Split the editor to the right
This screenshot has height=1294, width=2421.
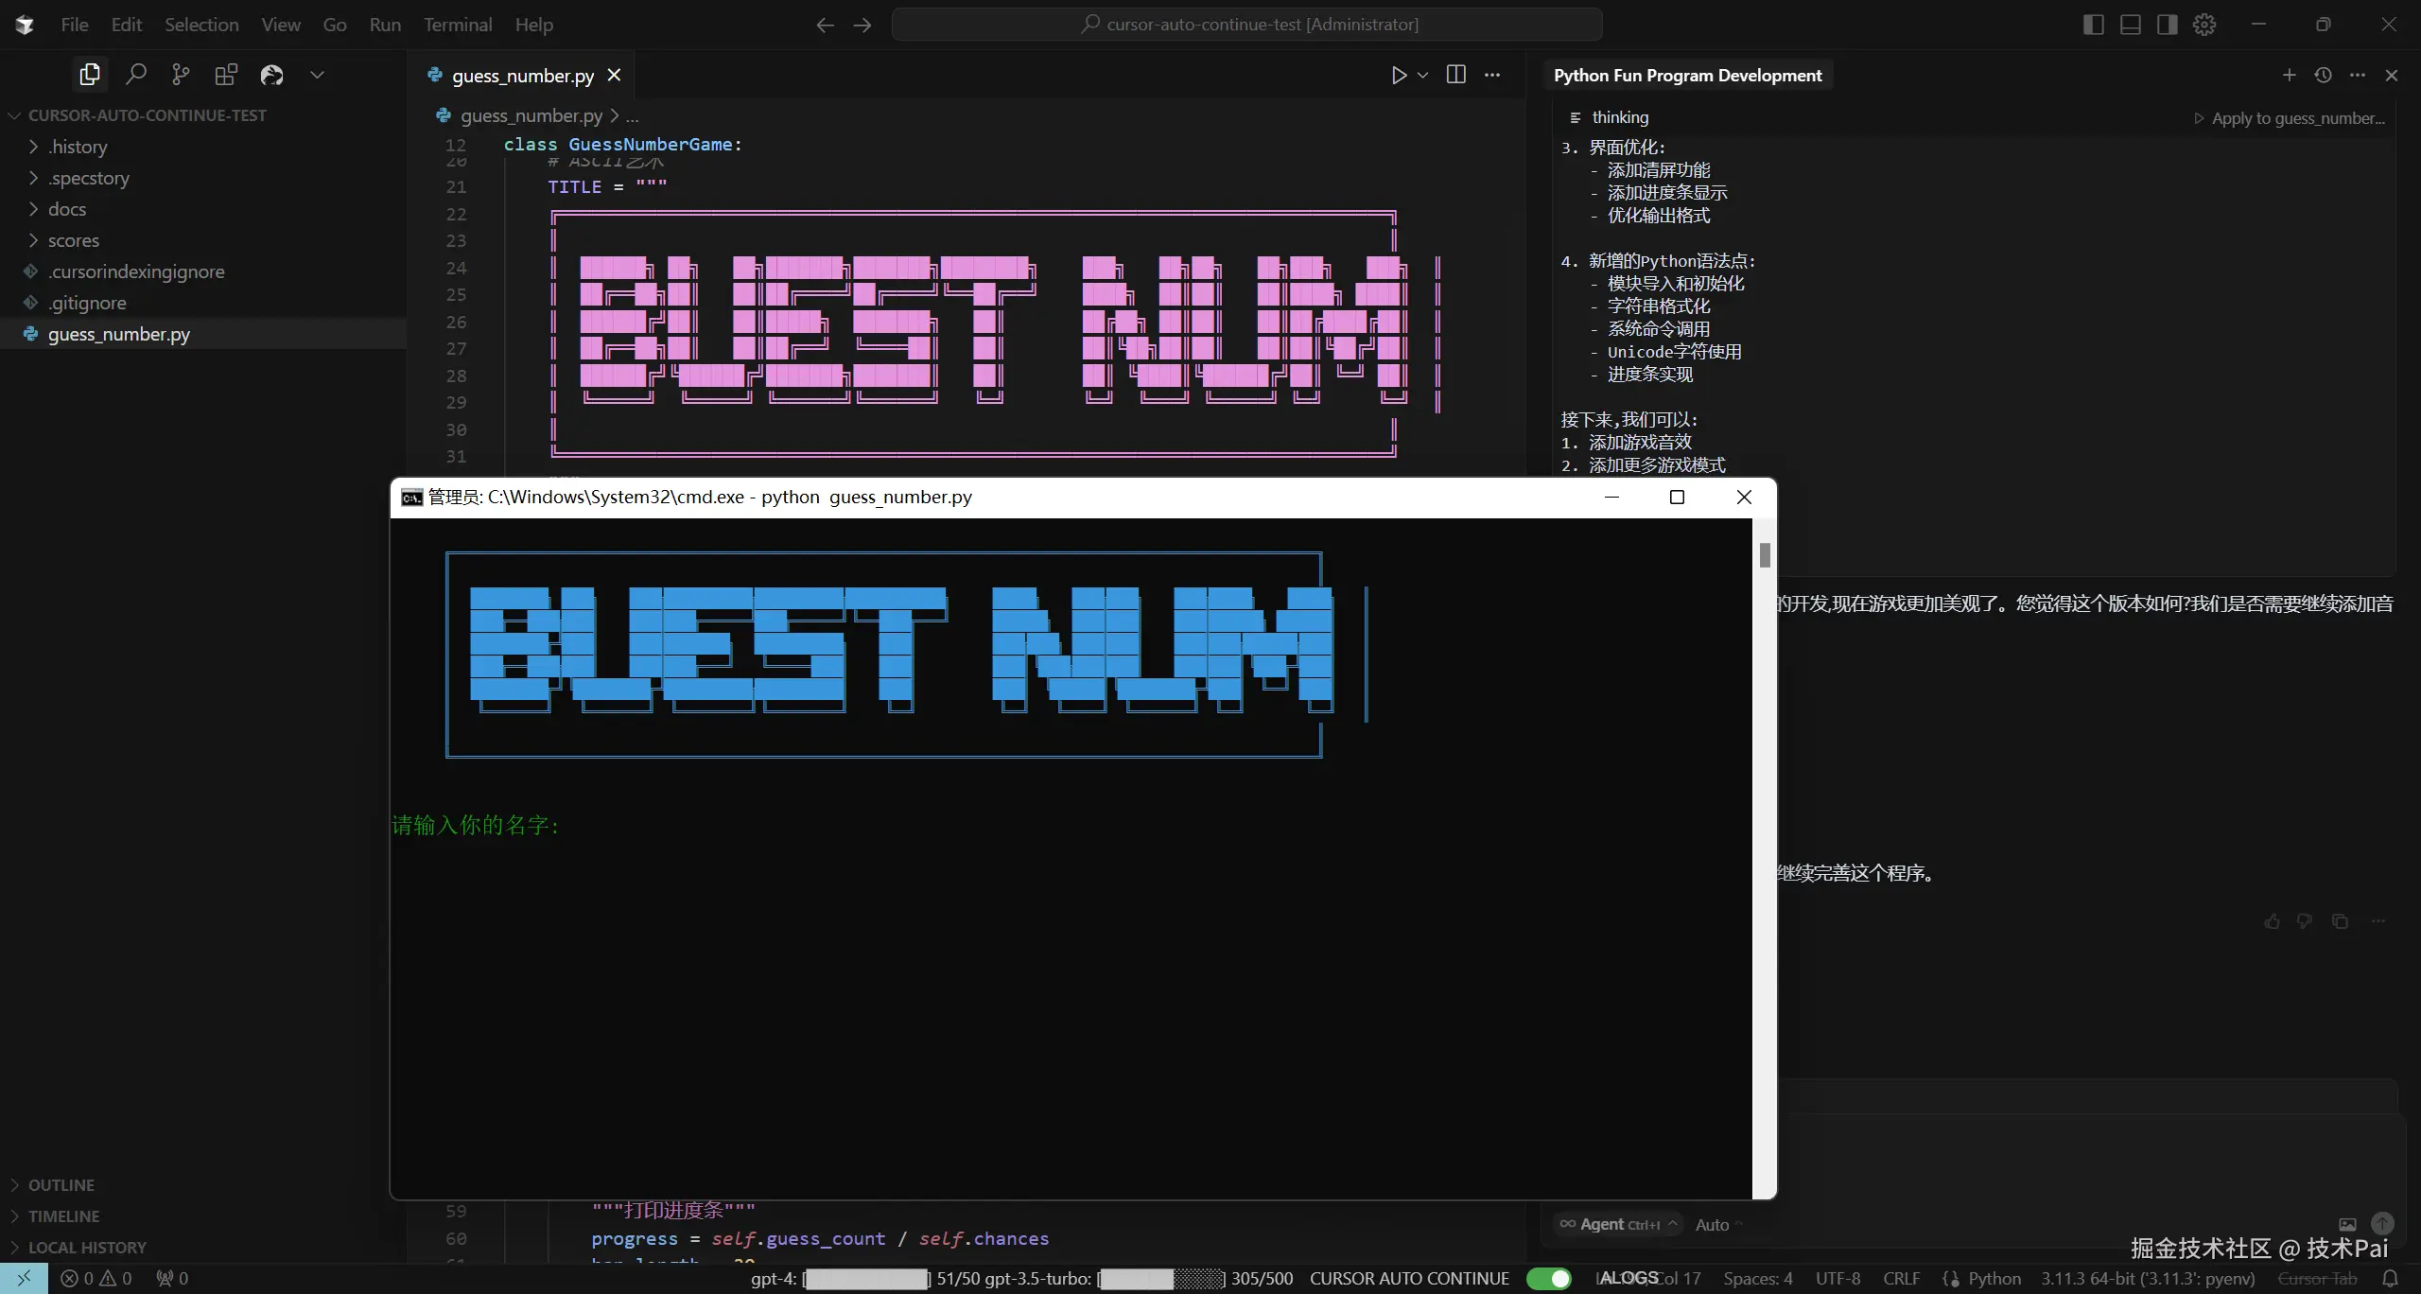pyautogui.click(x=1456, y=75)
